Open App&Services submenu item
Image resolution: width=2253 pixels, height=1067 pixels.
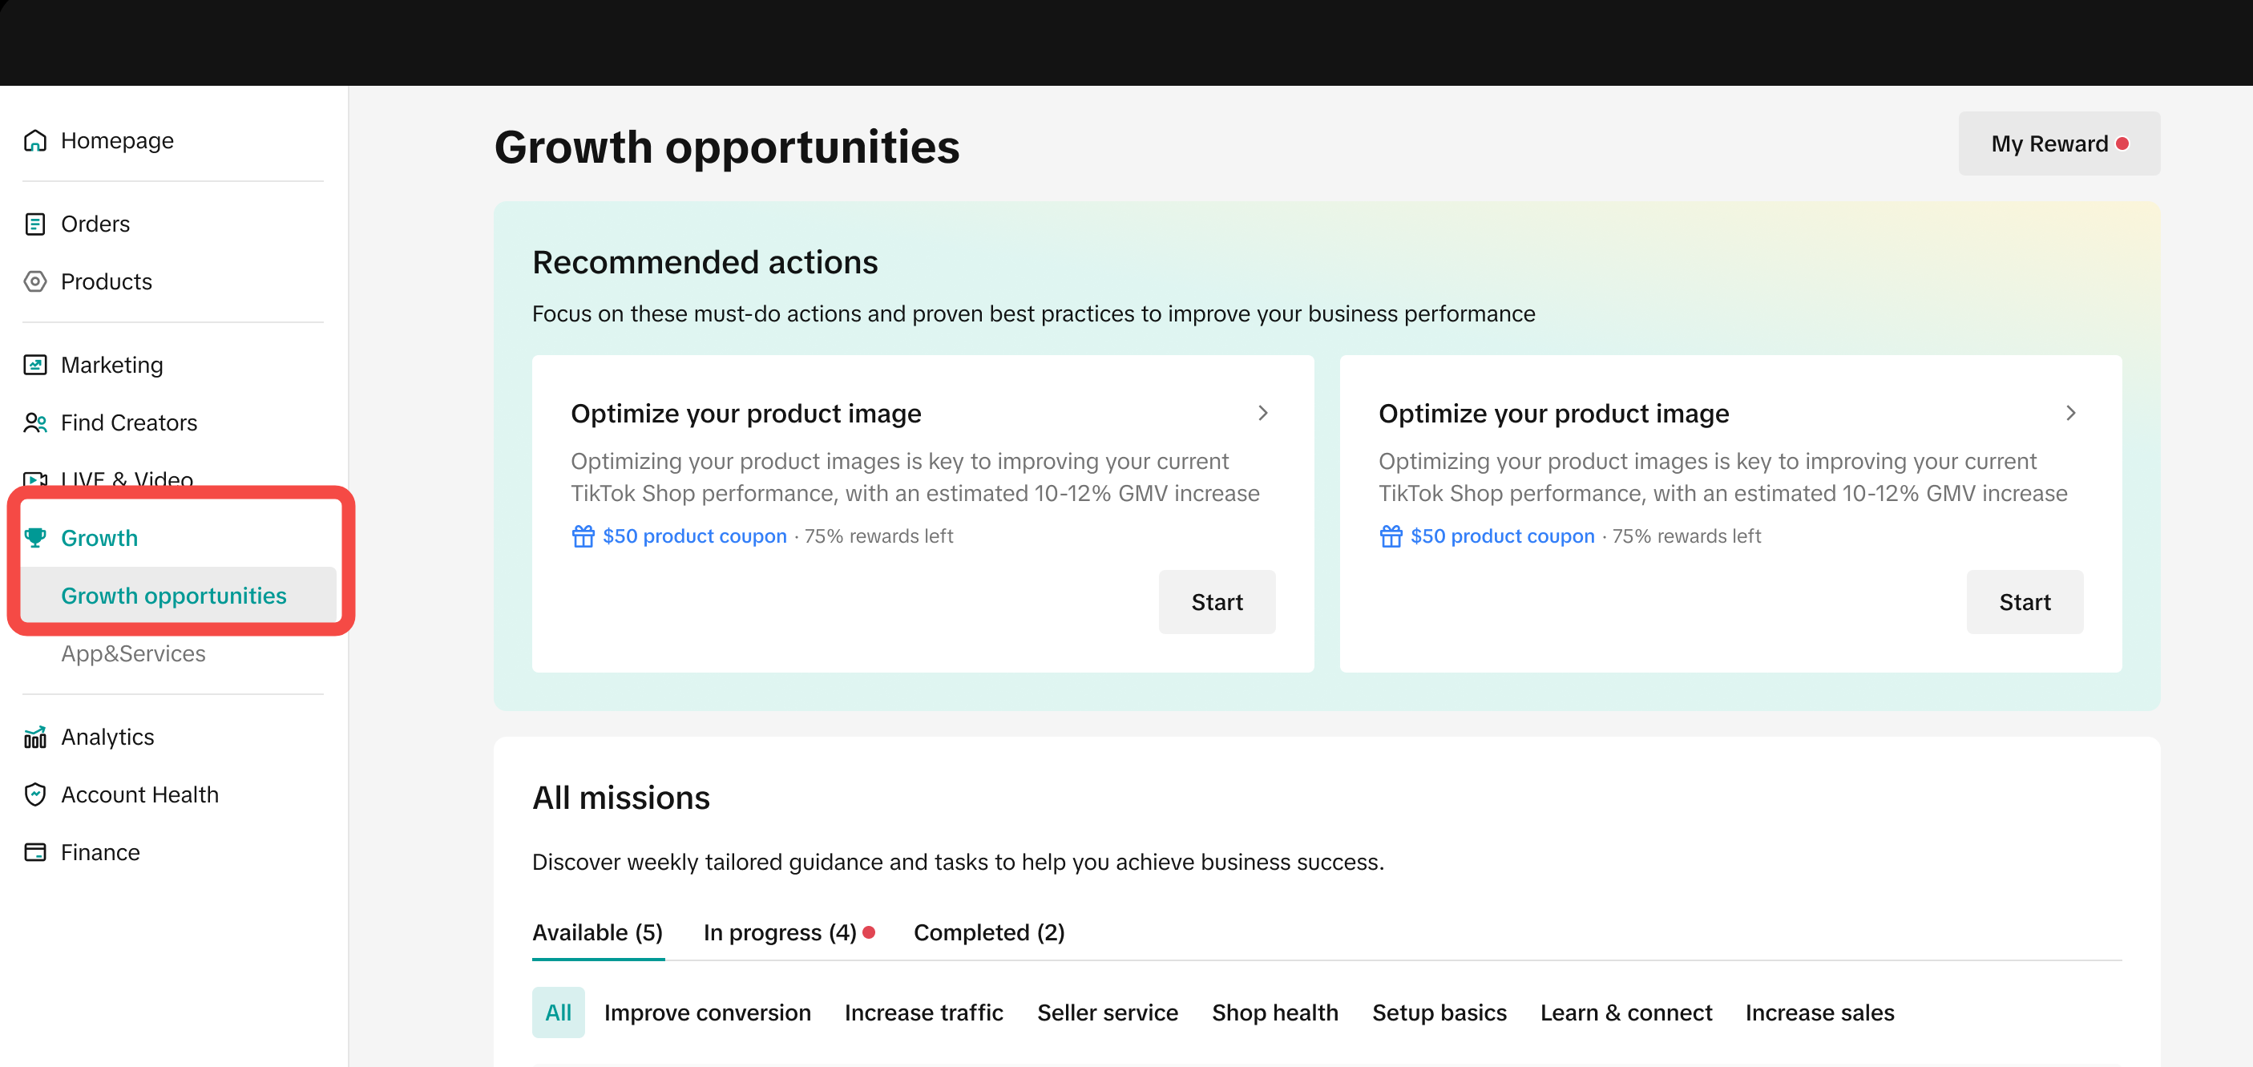(x=133, y=653)
